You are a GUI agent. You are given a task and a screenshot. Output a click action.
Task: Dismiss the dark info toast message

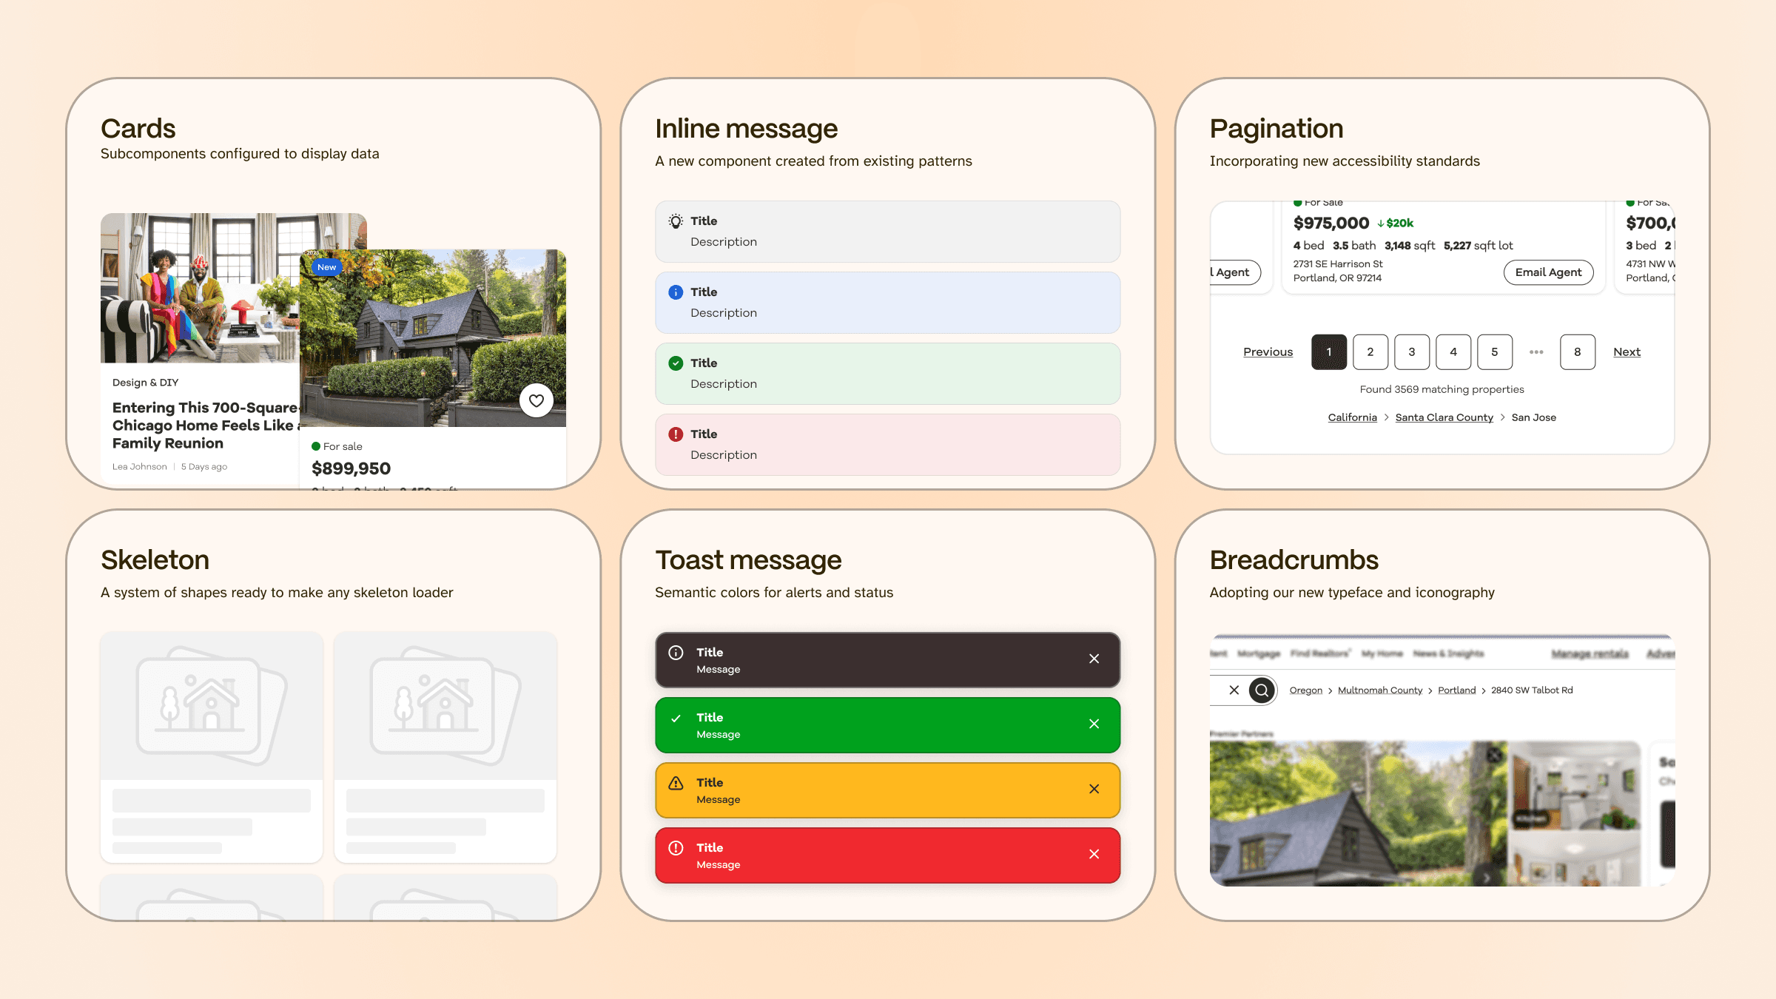pos(1094,659)
